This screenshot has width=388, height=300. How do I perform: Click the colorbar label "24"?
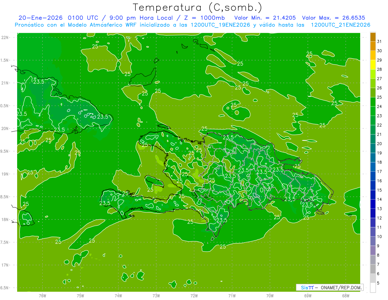pos(379,106)
